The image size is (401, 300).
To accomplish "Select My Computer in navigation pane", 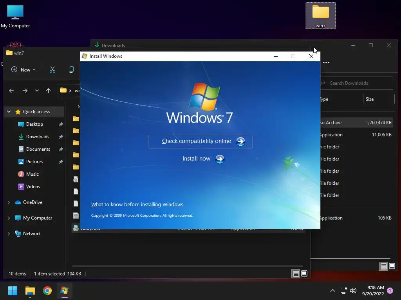I will point(38,218).
